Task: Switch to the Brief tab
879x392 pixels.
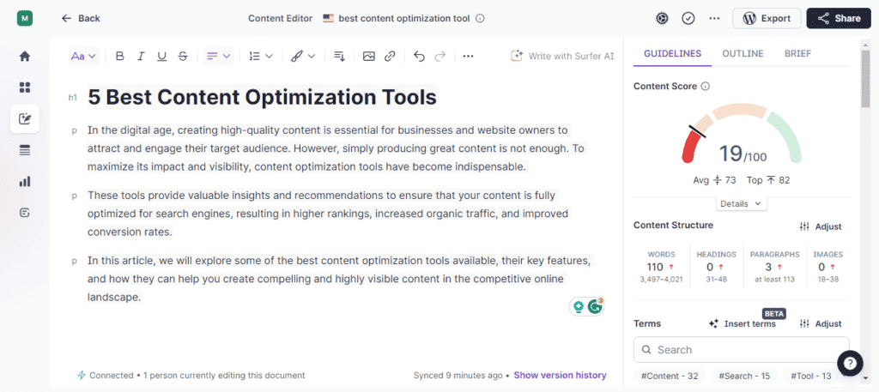Action: 797,54
